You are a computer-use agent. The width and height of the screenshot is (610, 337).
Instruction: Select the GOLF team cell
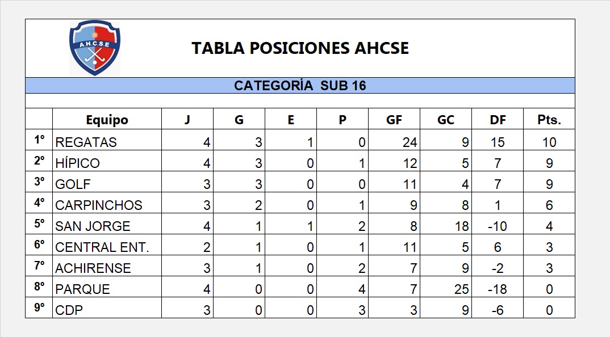tap(73, 184)
